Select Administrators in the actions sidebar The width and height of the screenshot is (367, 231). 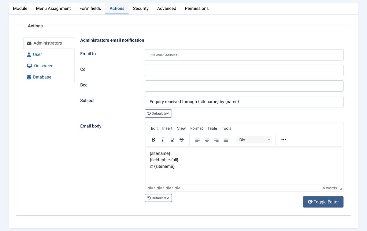click(49, 43)
